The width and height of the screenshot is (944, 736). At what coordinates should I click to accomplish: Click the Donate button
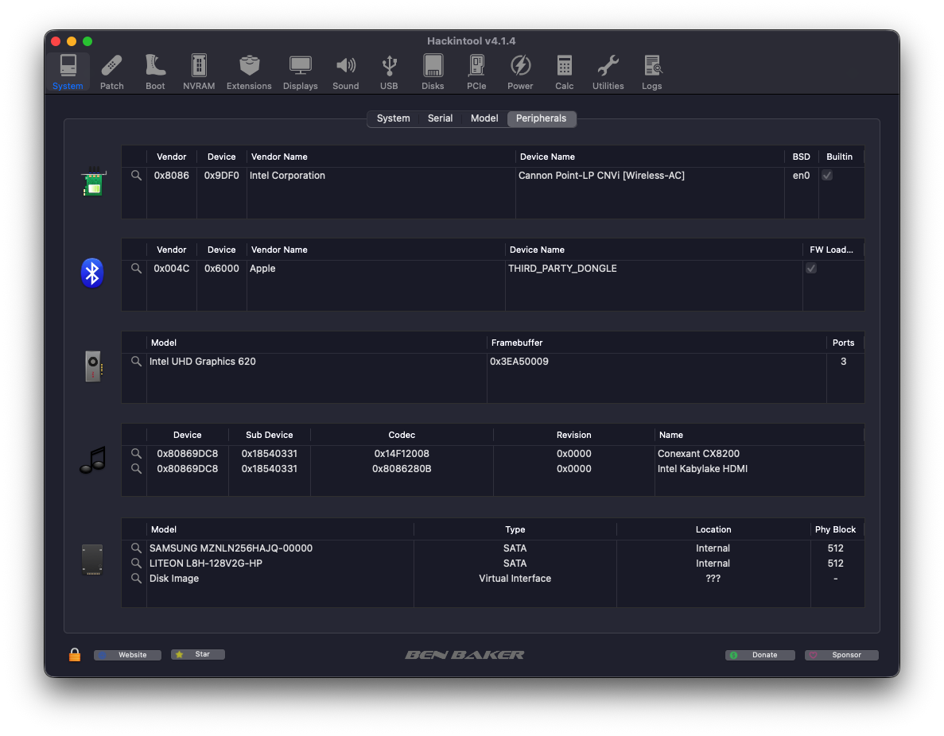[759, 655]
